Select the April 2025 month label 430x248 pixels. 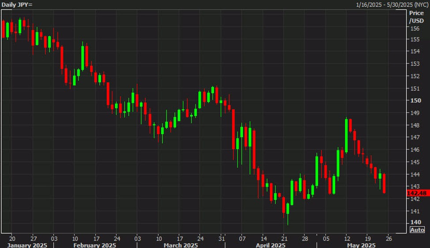[271, 245]
